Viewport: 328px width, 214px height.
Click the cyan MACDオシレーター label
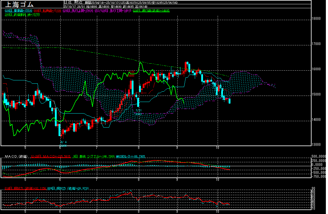[130, 156]
